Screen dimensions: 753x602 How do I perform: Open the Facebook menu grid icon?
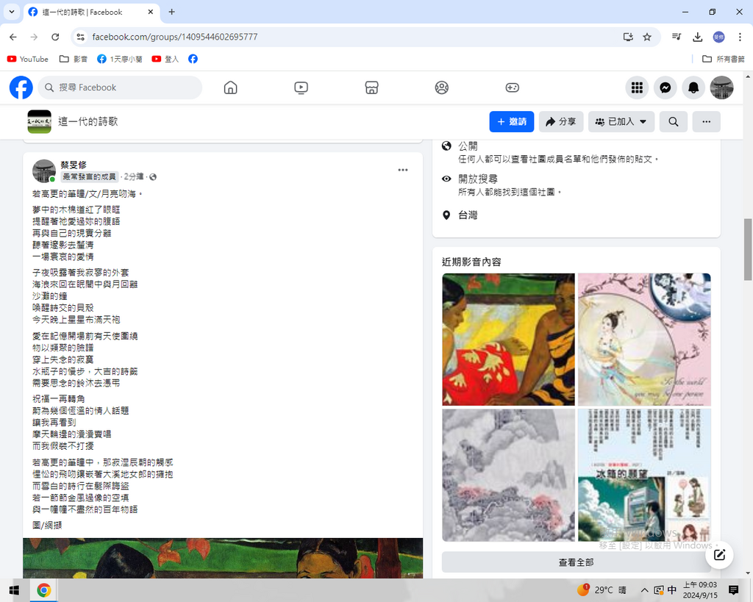pyautogui.click(x=637, y=87)
